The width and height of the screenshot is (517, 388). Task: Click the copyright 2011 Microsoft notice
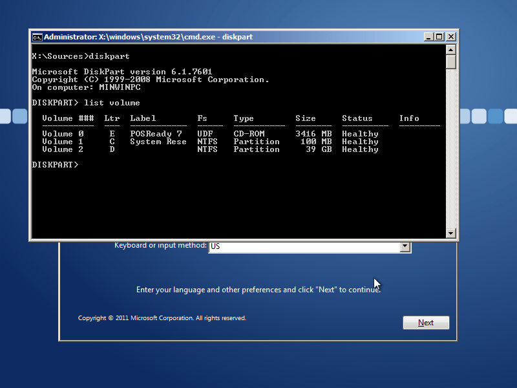162,318
